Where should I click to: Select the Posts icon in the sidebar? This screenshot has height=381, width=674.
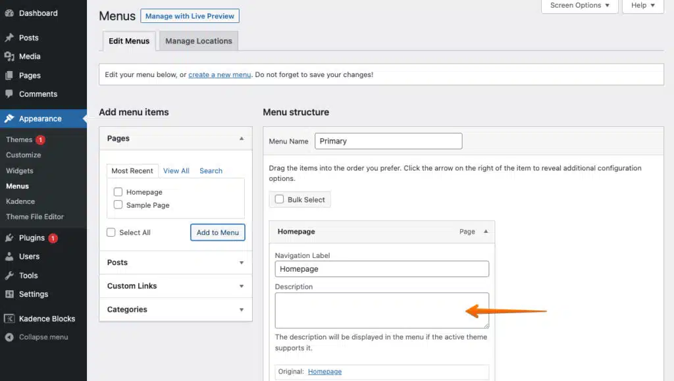(x=8, y=38)
